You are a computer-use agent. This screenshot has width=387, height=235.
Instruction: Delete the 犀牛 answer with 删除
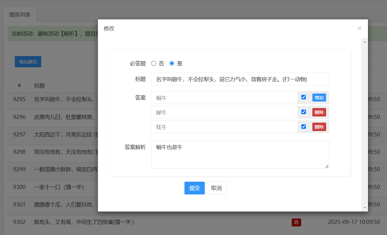[x=319, y=112]
